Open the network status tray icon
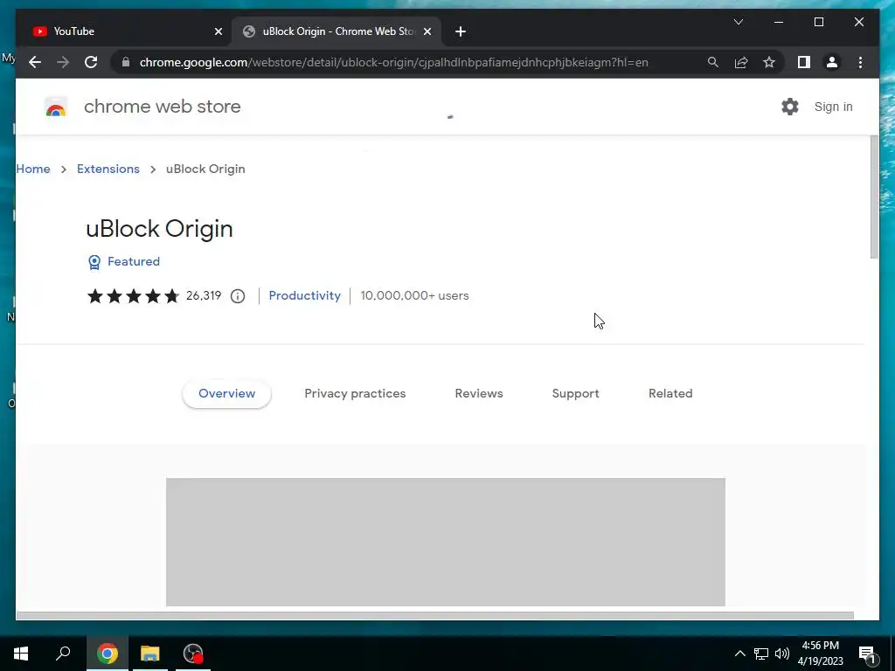 pos(761,654)
